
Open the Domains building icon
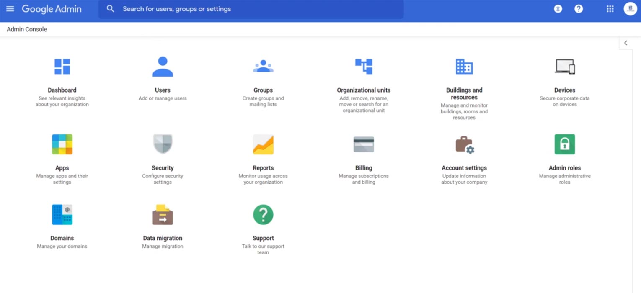(62, 215)
